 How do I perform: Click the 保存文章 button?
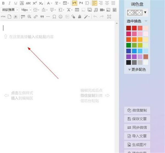click(x=137, y=119)
